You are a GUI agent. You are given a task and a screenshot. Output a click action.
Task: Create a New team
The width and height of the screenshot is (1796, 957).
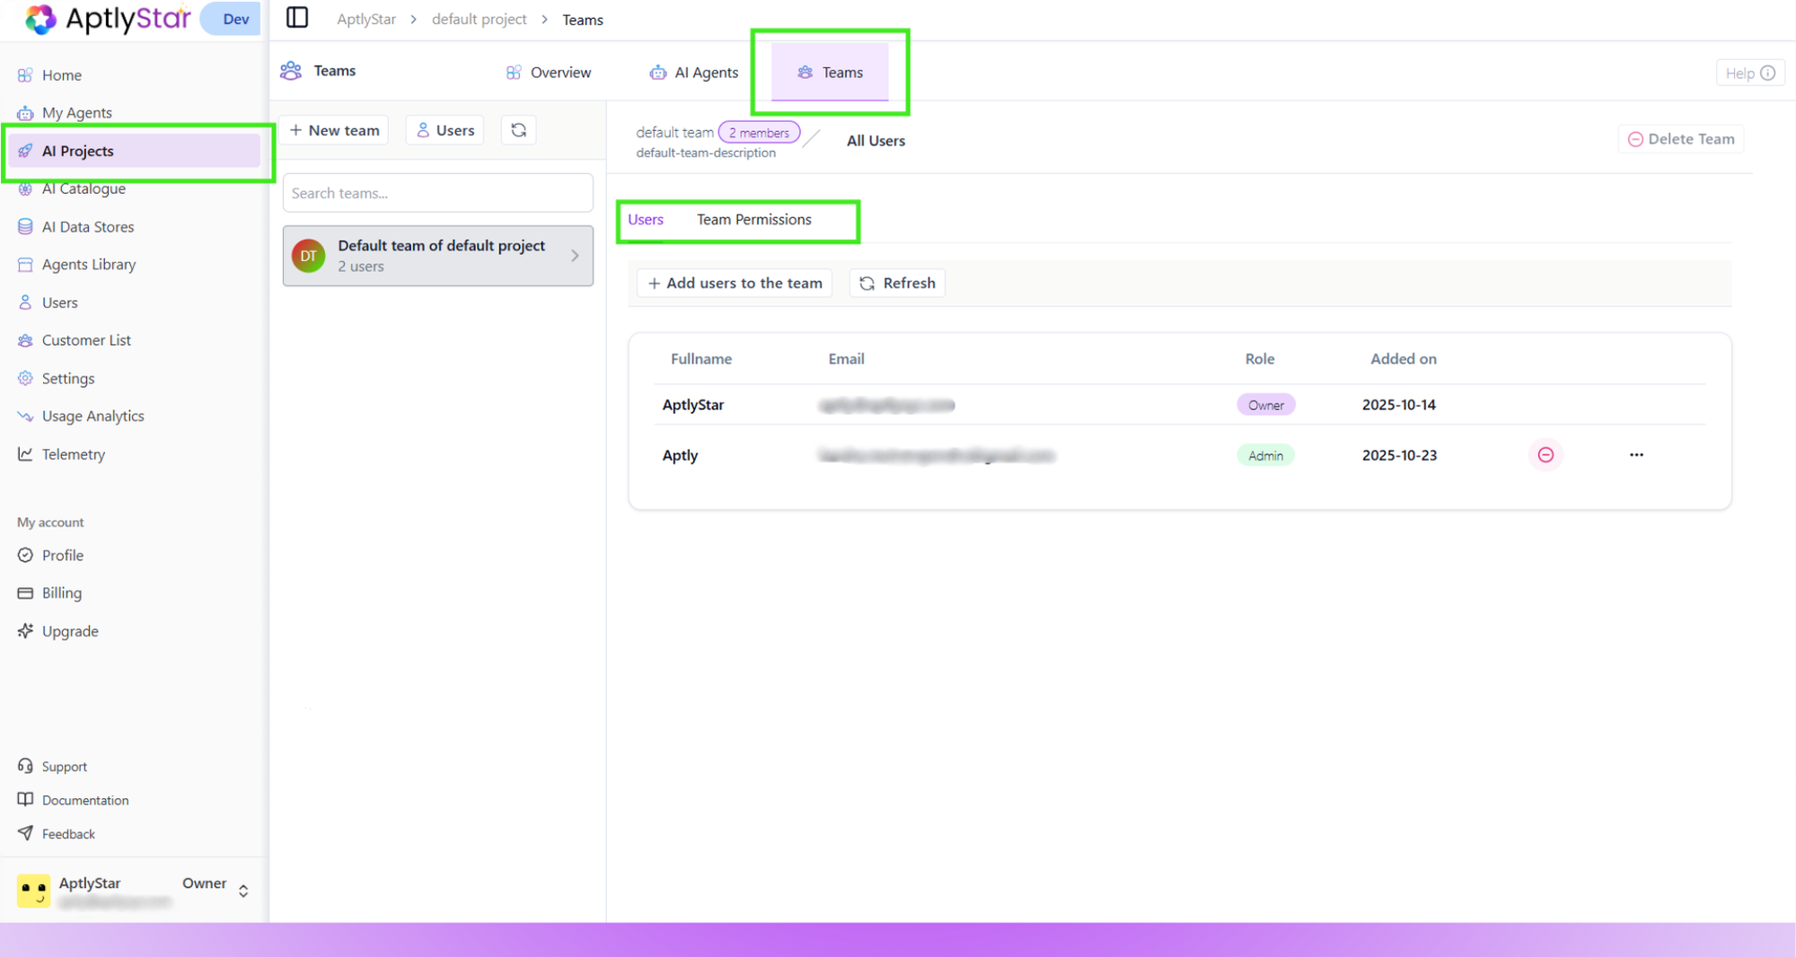point(335,130)
